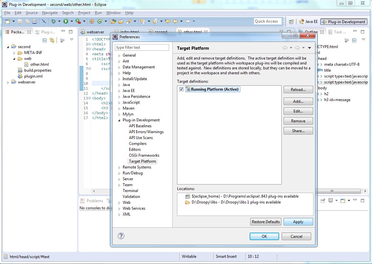Click the Debug bug icon in toolbar

click(54, 21)
